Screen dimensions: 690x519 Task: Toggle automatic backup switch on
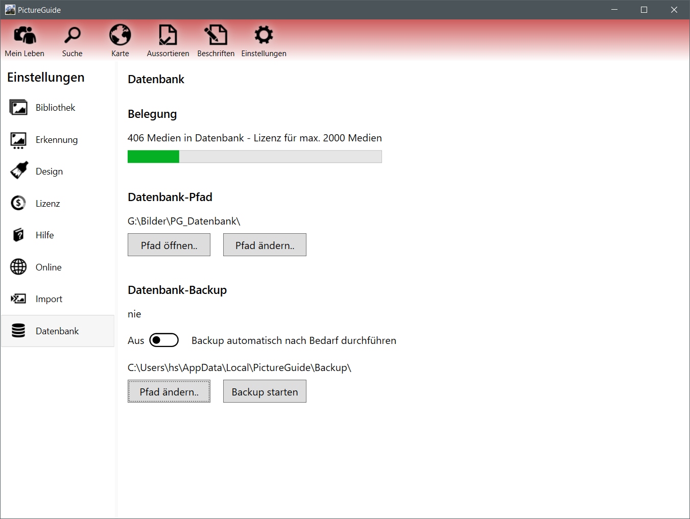[x=164, y=340]
